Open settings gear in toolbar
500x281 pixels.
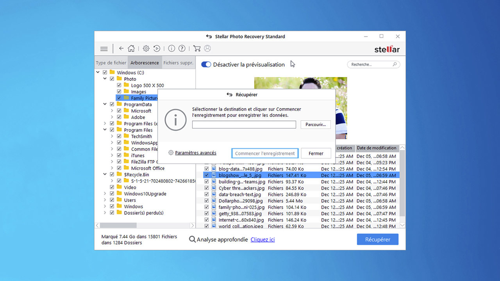146,48
